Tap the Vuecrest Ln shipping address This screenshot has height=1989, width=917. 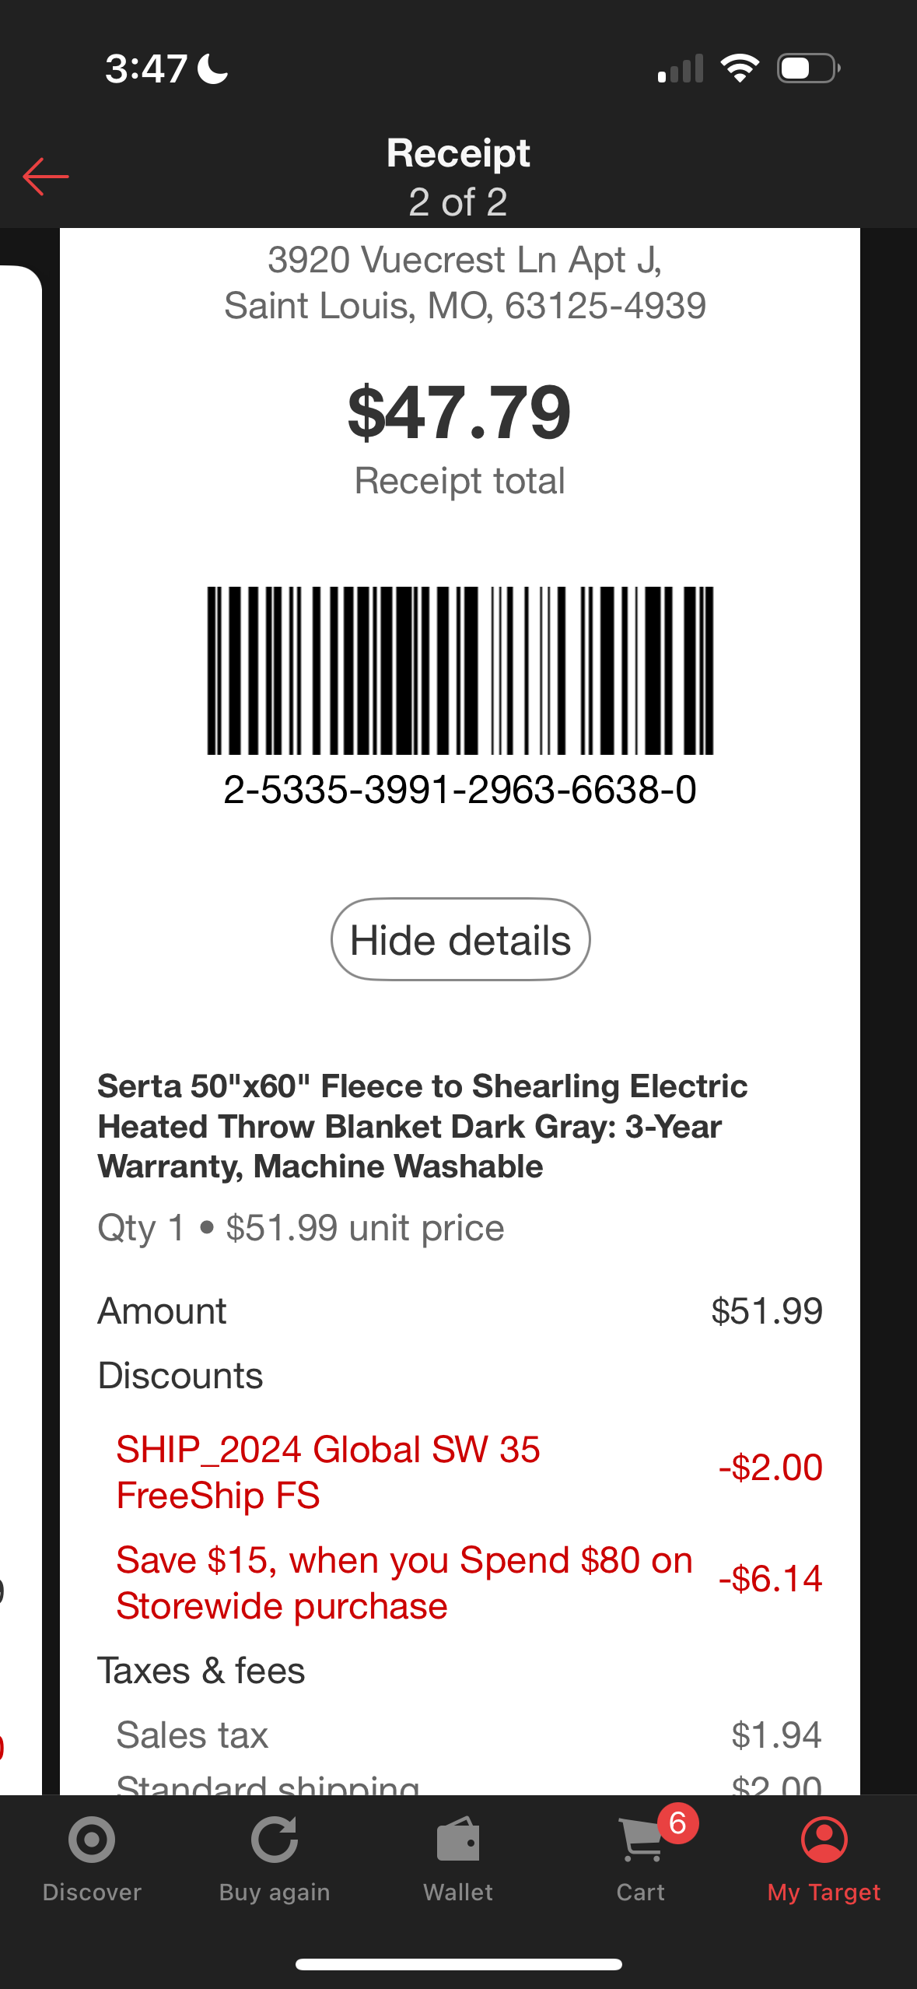(x=465, y=282)
